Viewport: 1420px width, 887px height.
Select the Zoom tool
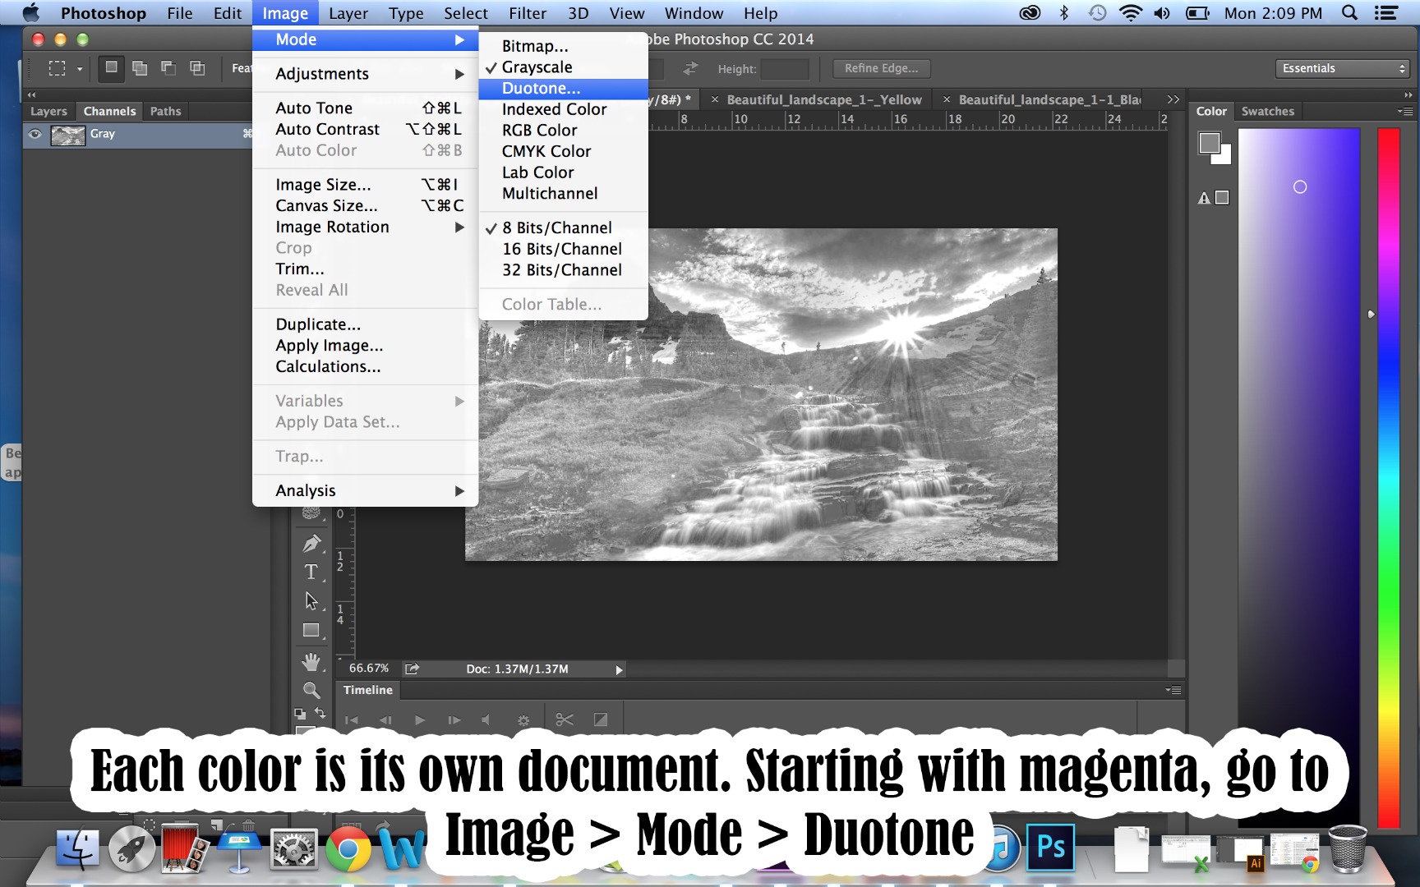pos(311,690)
